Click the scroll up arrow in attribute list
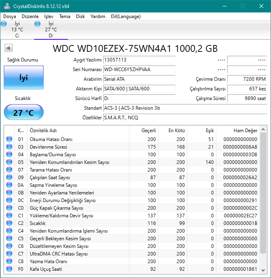The image size is (271, 278). point(263,130)
